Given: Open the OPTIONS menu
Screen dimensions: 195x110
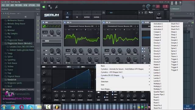Looking at the screenshot, I should click(32, 5).
